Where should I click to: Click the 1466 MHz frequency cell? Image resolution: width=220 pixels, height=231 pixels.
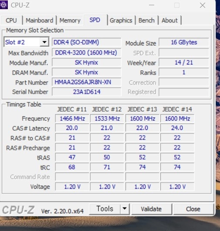point(72,119)
